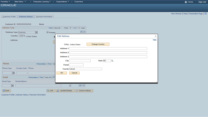This screenshot has height=117, width=208.
Task: Toggle the checkbox in Email row
Action: 70,86
